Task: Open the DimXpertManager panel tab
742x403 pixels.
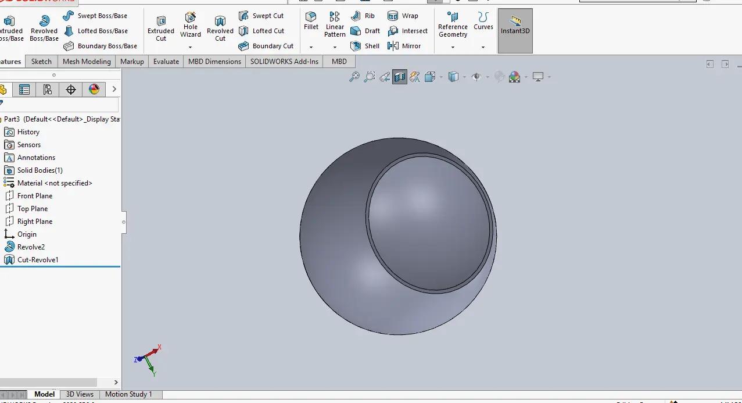Action: [x=71, y=90]
